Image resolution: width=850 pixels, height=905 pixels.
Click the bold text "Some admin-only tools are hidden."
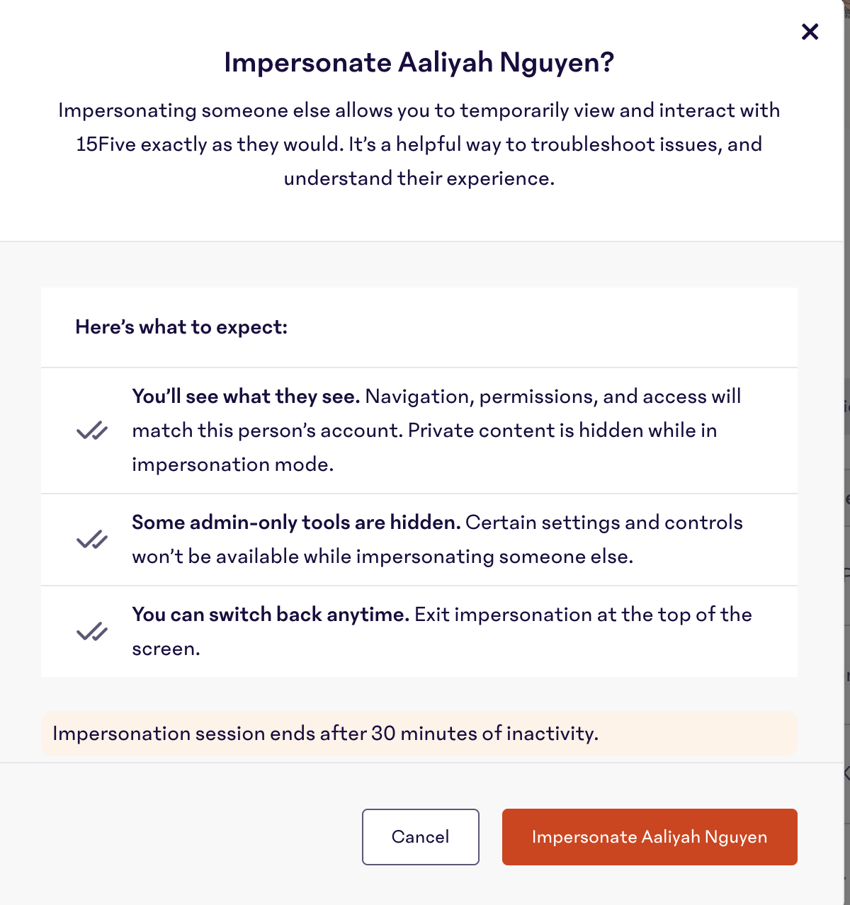(296, 522)
